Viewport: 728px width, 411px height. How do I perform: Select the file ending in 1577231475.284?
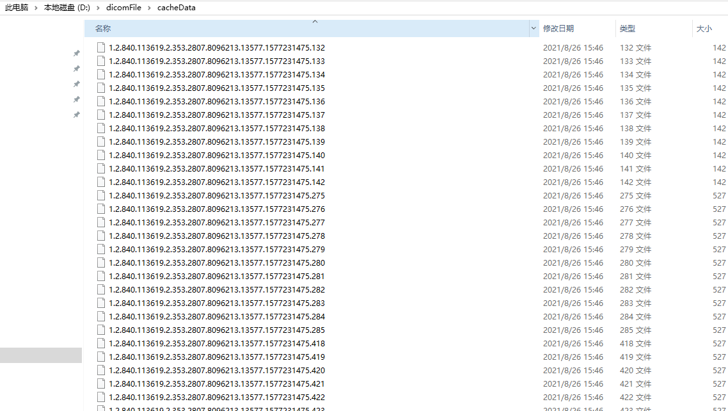(x=218, y=316)
